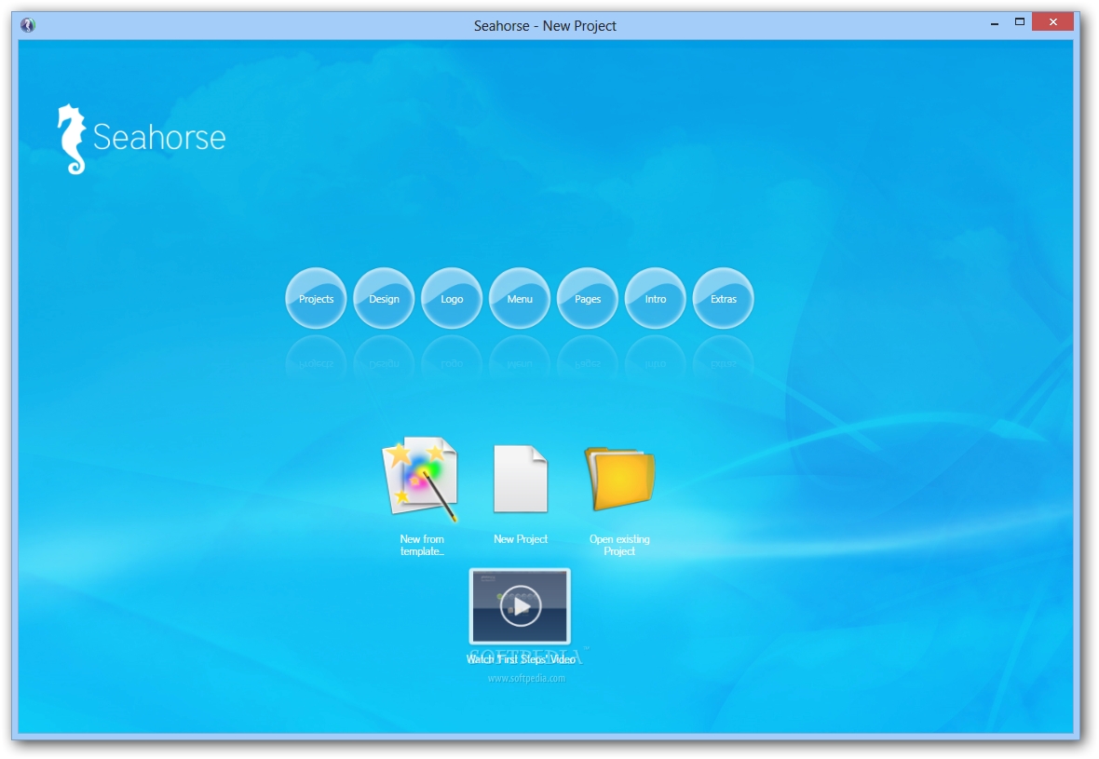The image size is (1099, 759).
Task: Click the blank New Project page icon
Action: point(520,480)
